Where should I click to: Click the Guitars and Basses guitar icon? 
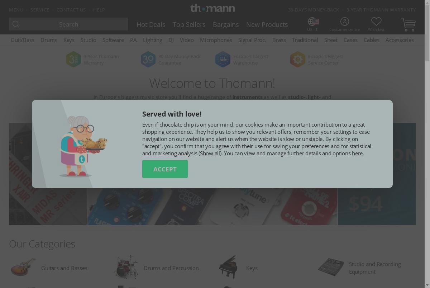click(23, 267)
